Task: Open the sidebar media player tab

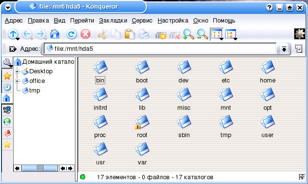Action: pos(7,110)
